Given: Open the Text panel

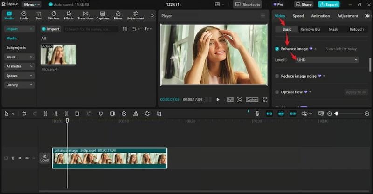Looking at the screenshot, I should click(39, 15).
